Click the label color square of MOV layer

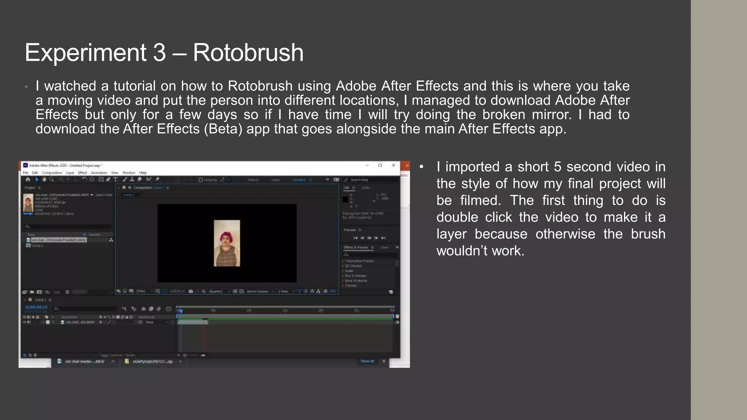coord(48,322)
